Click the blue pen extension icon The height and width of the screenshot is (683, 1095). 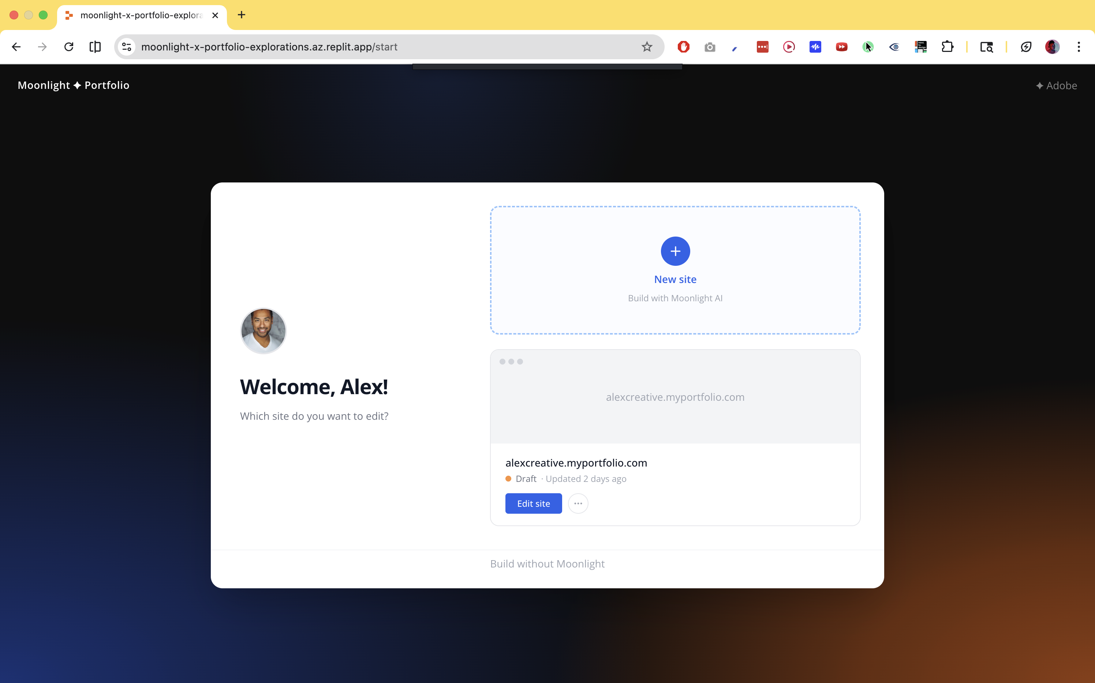click(735, 48)
